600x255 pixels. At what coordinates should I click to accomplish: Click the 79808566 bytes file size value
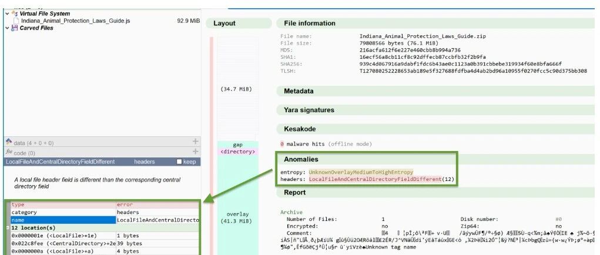398,43
